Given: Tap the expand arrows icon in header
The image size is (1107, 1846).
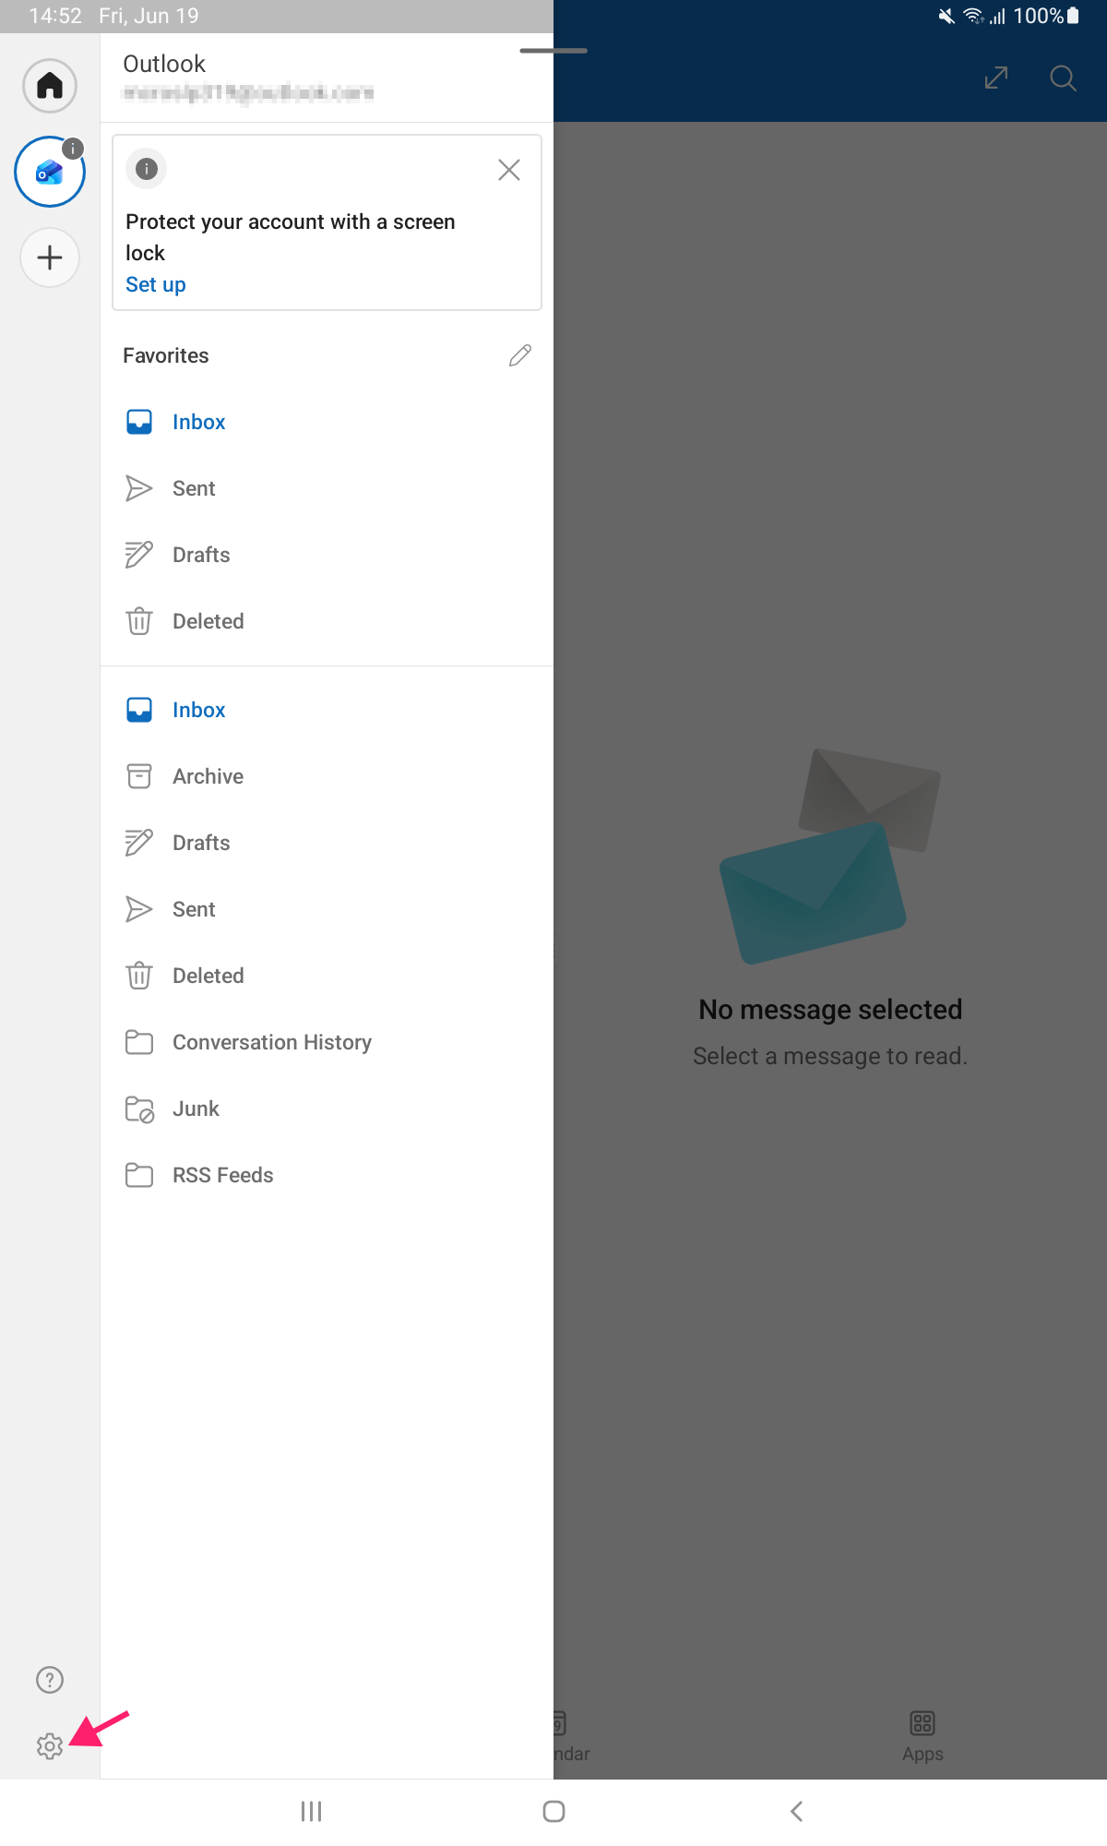Looking at the screenshot, I should coord(996,78).
